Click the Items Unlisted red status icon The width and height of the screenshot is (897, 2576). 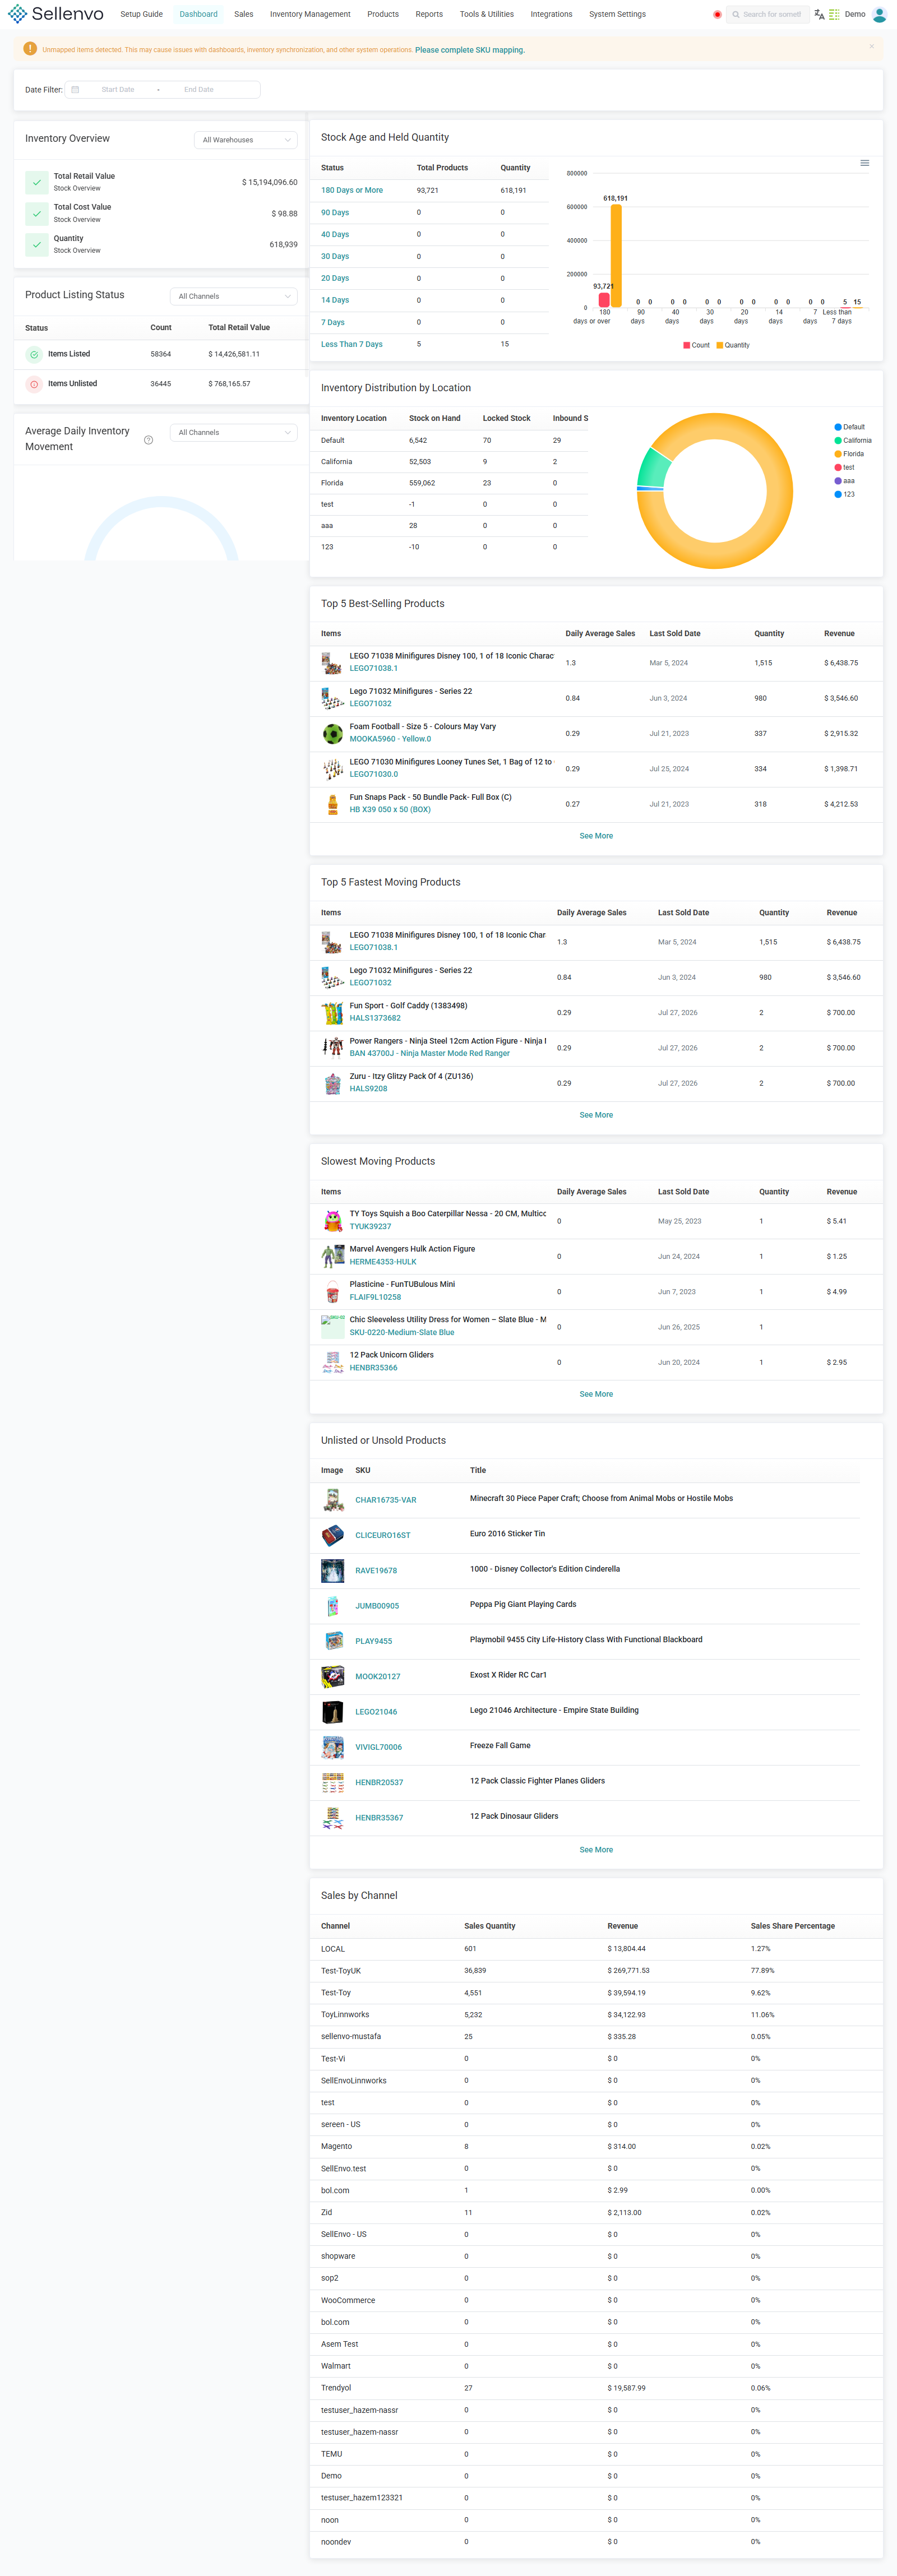coord(34,384)
